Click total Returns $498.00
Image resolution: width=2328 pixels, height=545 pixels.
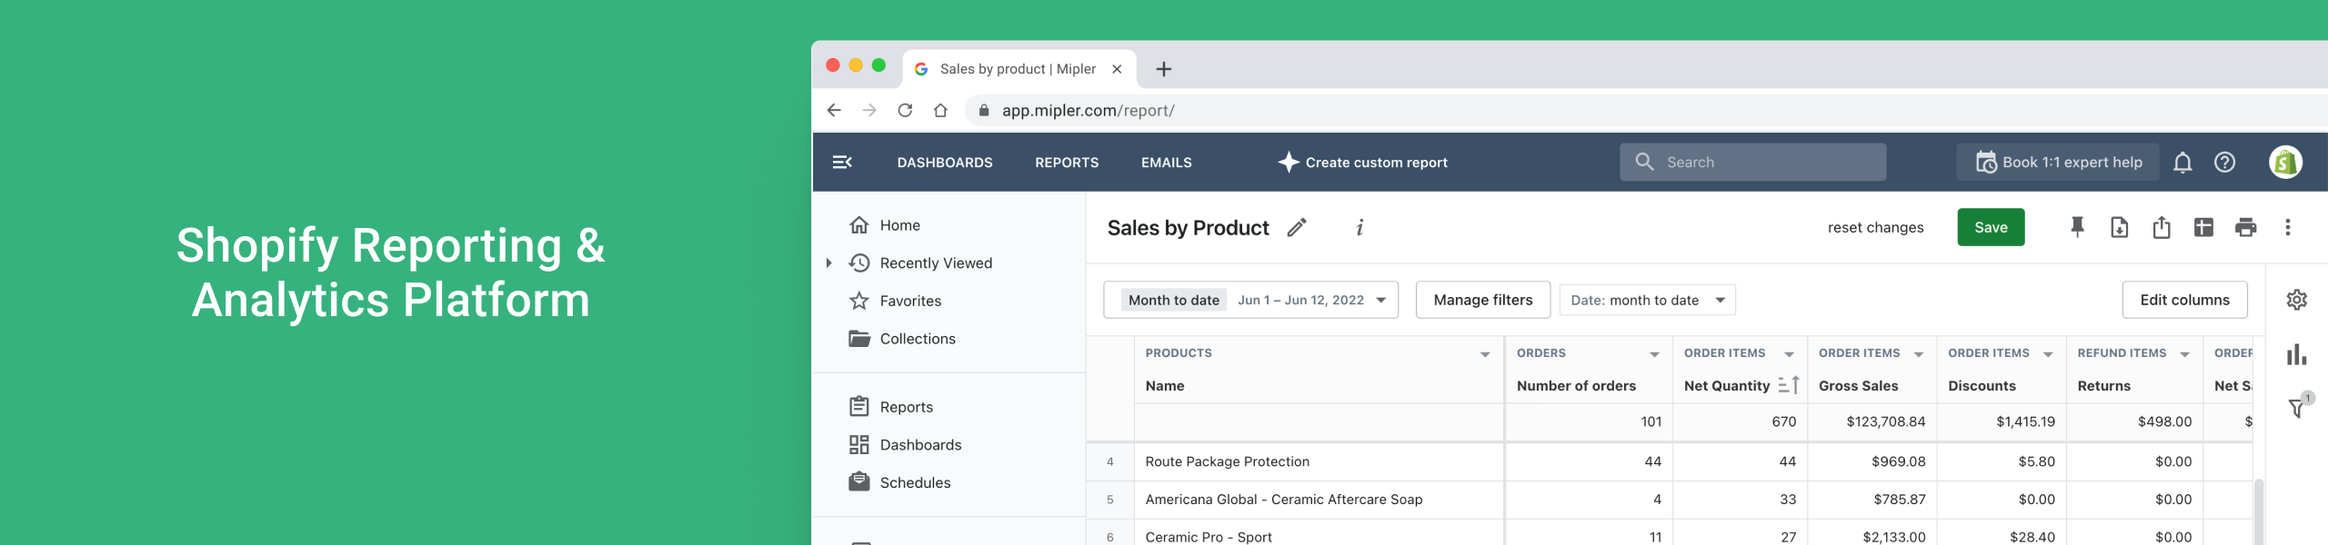coord(2164,421)
